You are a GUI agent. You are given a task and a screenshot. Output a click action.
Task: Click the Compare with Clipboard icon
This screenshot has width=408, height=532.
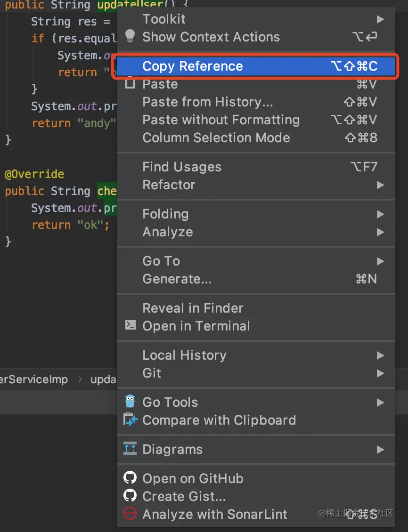(x=130, y=419)
